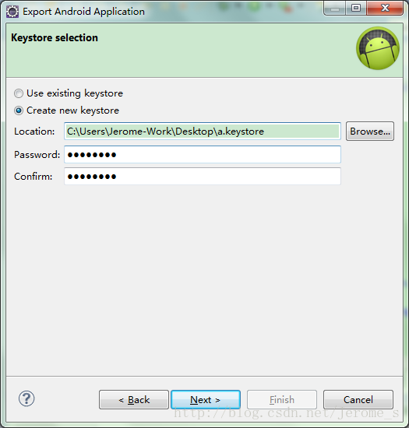Click the Password label text
The width and height of the screenshot is (409, 428).
(37, 155)
